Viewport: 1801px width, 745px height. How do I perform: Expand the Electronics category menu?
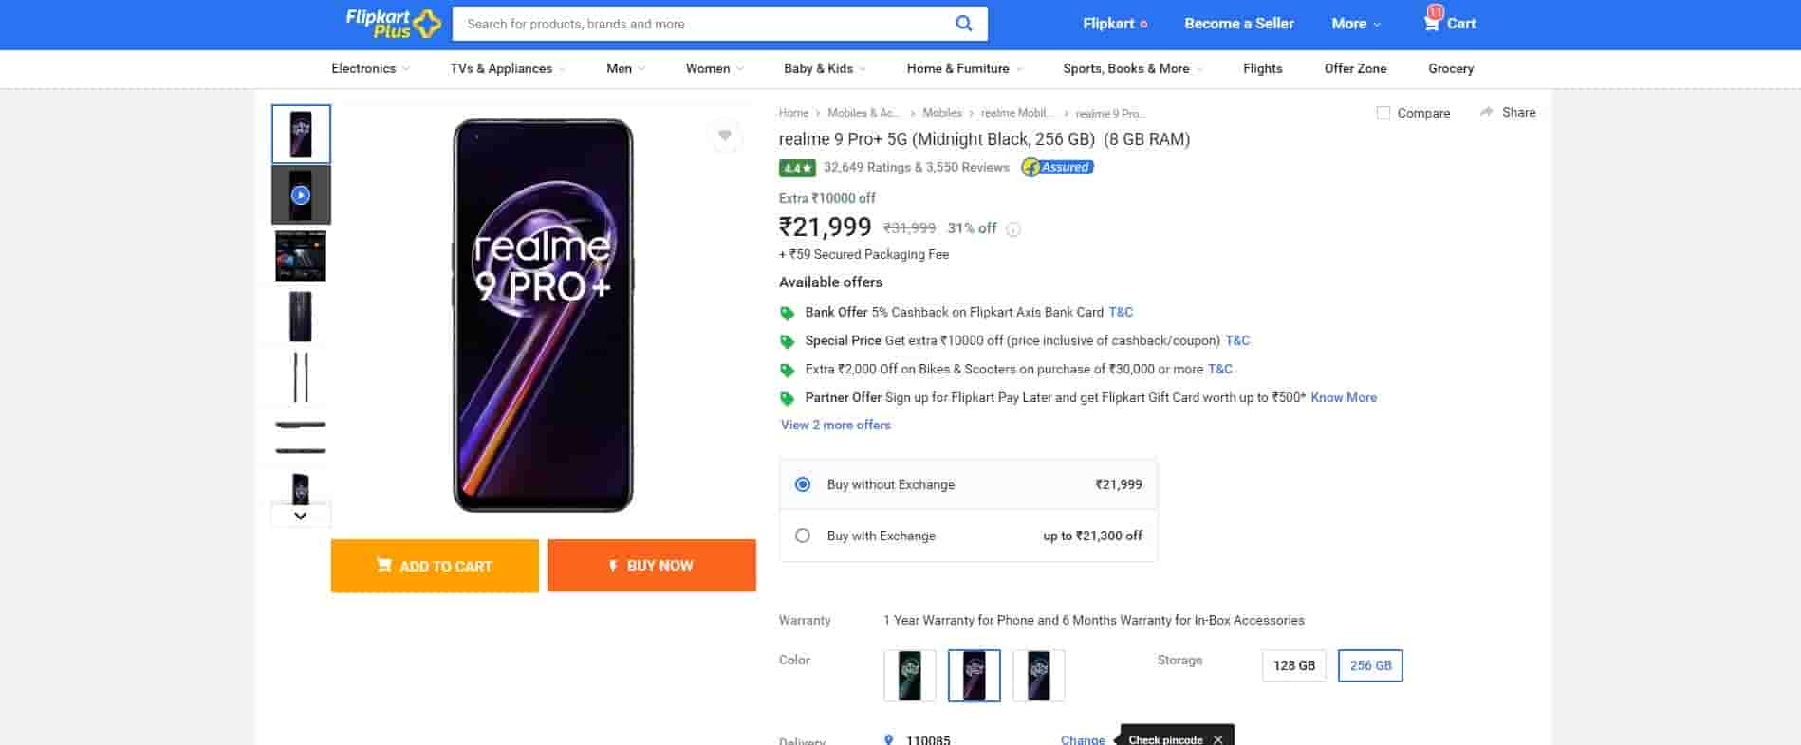pos(370,68)
